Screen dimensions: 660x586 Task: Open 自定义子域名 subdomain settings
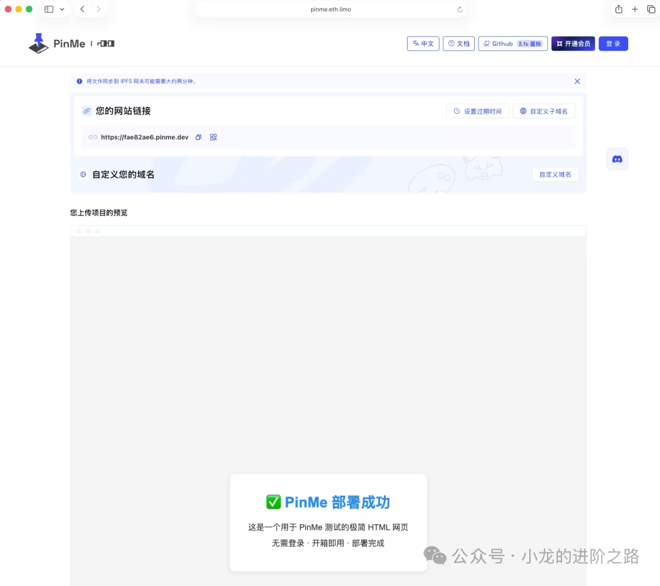pos(543,111)
